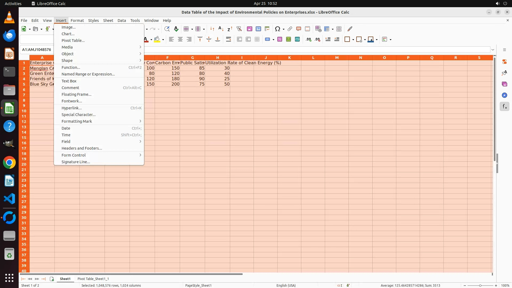Click the Sort Ascending icon
This screenshot has height=288, width=512.
pos(221,29)
